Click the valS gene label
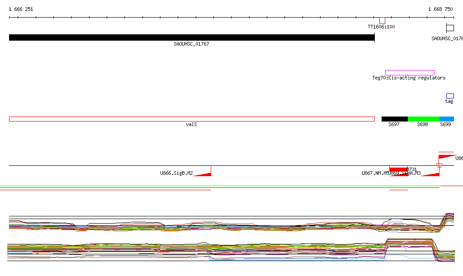 click(191, 124)
